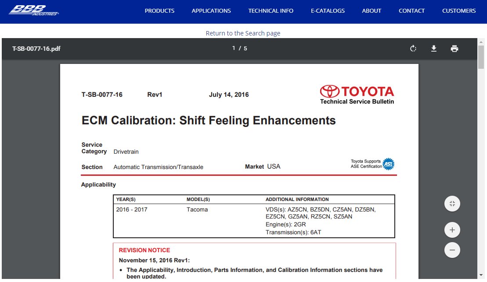The image size is (487, 282).
Task: Click the bulletin title ECM Calibration heading
Action: click(x=209, y=120)
